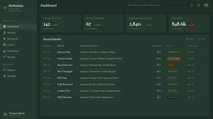The height and width of the screenshot is (119, 213).
Task: Click the Filter button
Action: coord(190,39)
